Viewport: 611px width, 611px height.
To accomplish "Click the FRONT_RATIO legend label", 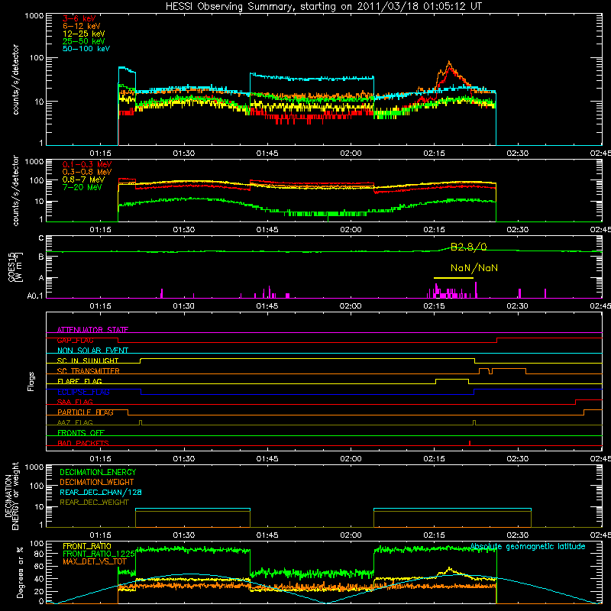I will click(x=87, y=546).
